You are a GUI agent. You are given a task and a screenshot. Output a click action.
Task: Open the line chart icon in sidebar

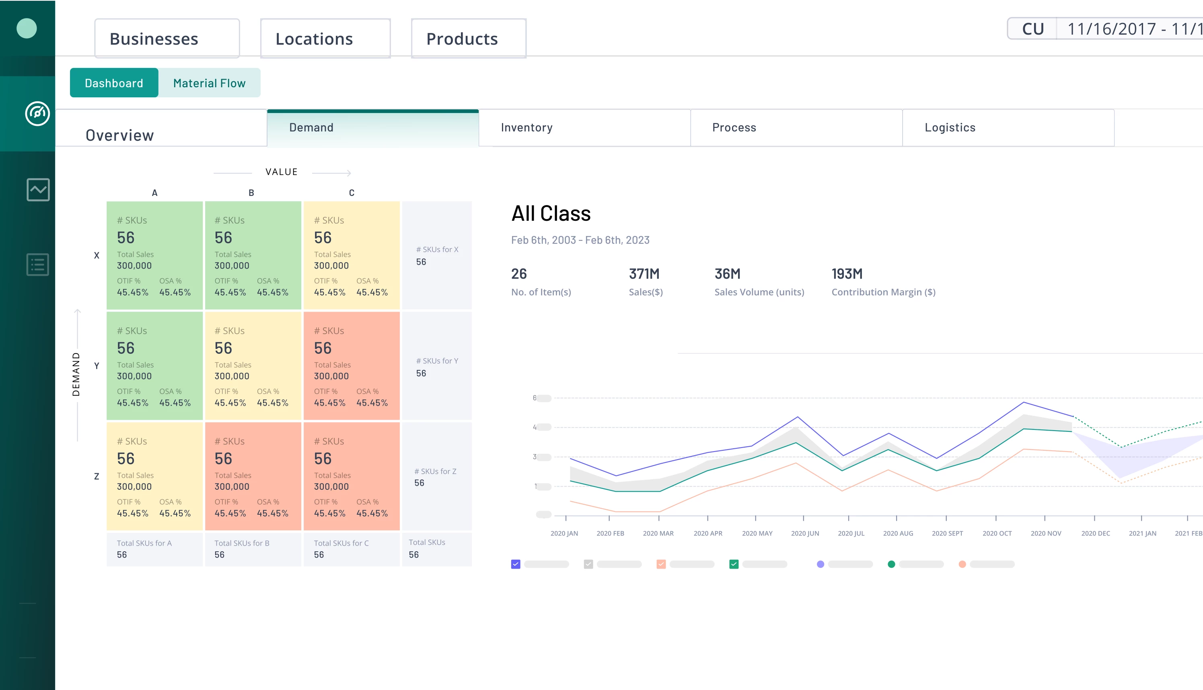coord(38,189)
